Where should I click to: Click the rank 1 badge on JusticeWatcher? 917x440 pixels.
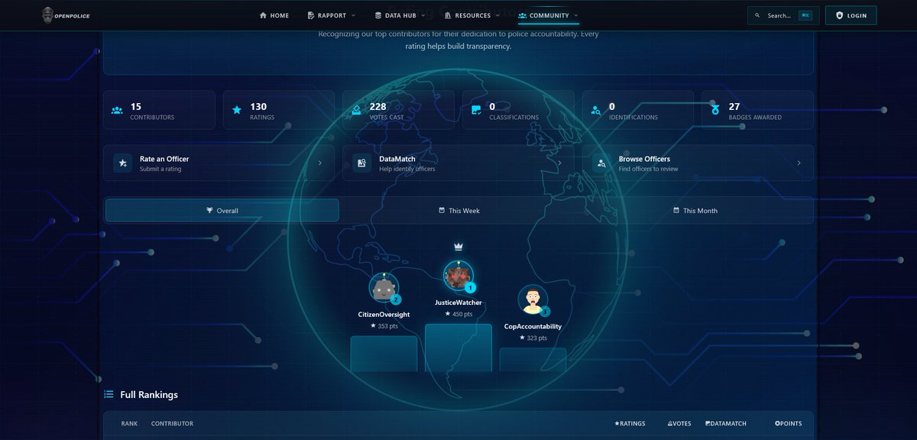point(471,288)
